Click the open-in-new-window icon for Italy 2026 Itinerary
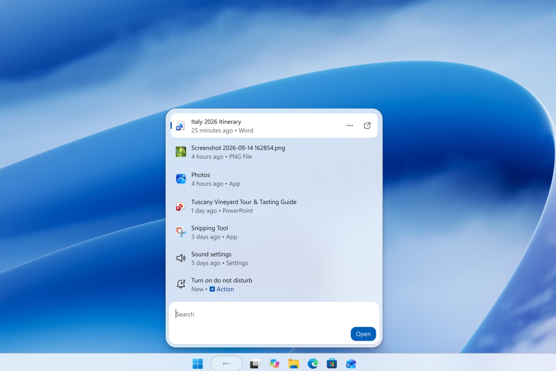 point(367,126)
